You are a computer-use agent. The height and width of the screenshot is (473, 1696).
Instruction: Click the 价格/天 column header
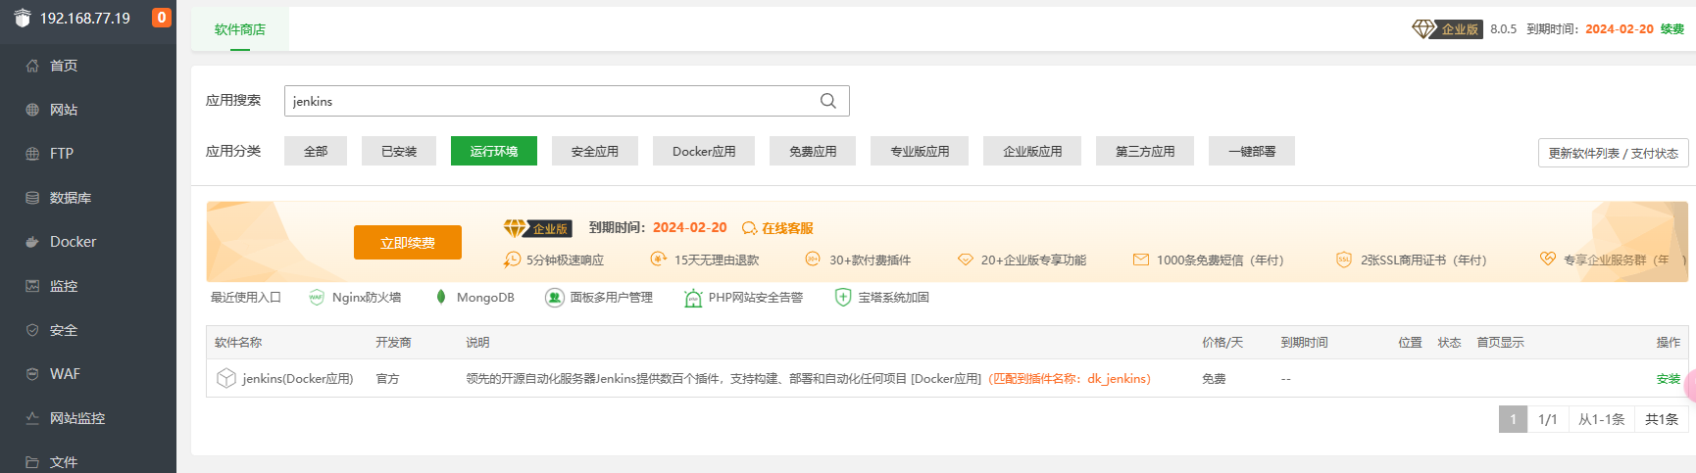click(x=1222, y=343)
